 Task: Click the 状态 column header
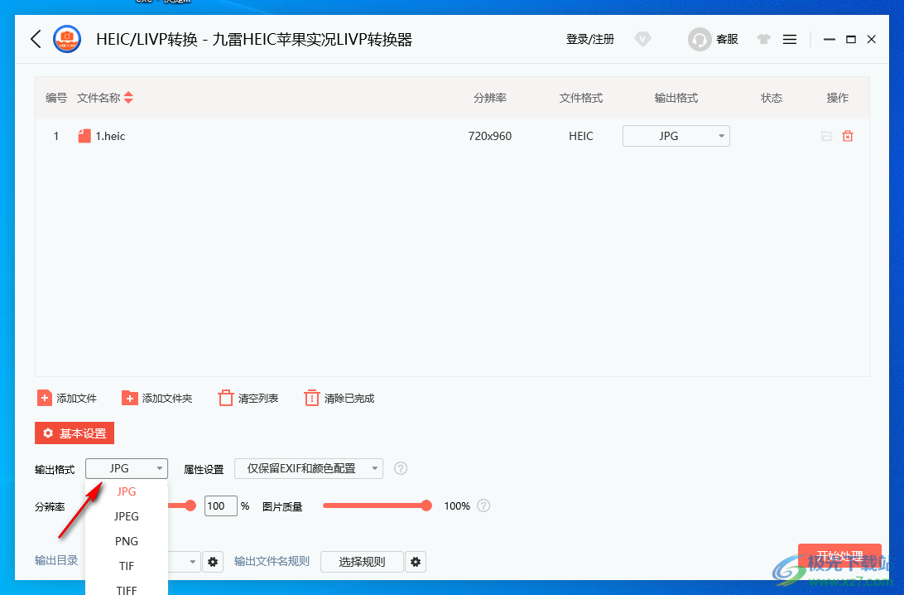pos(772,98)
